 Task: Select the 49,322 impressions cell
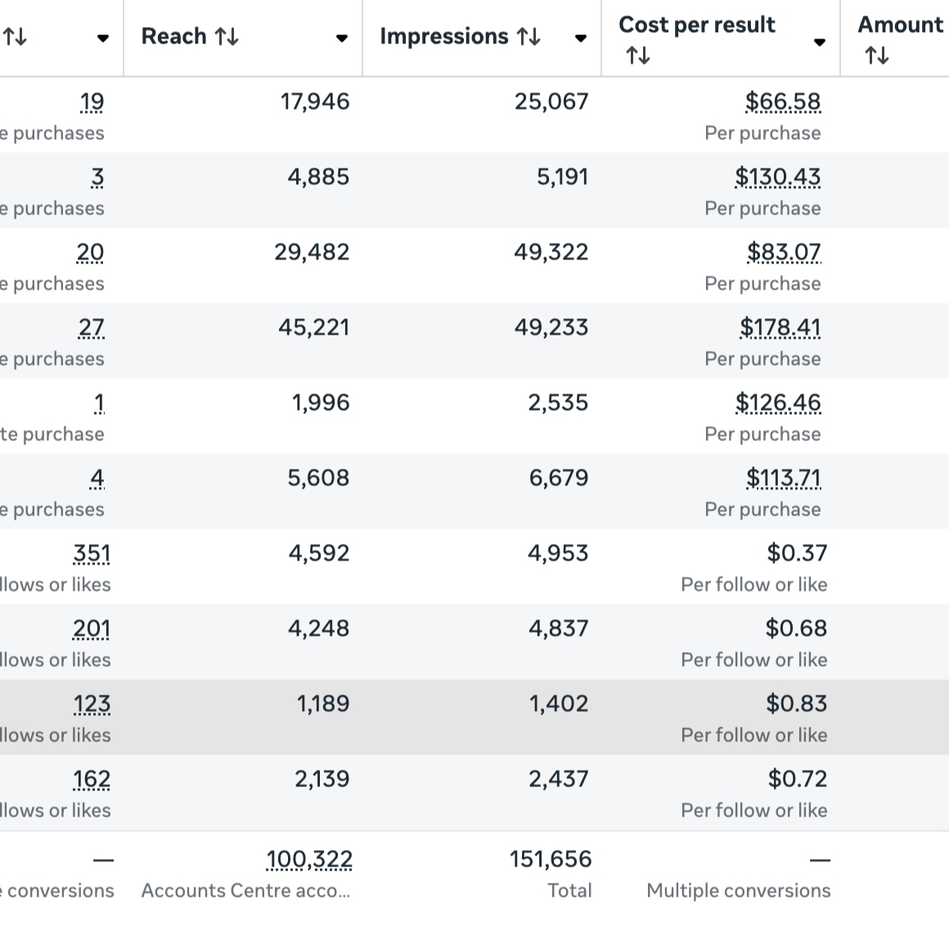pos(551,252)
